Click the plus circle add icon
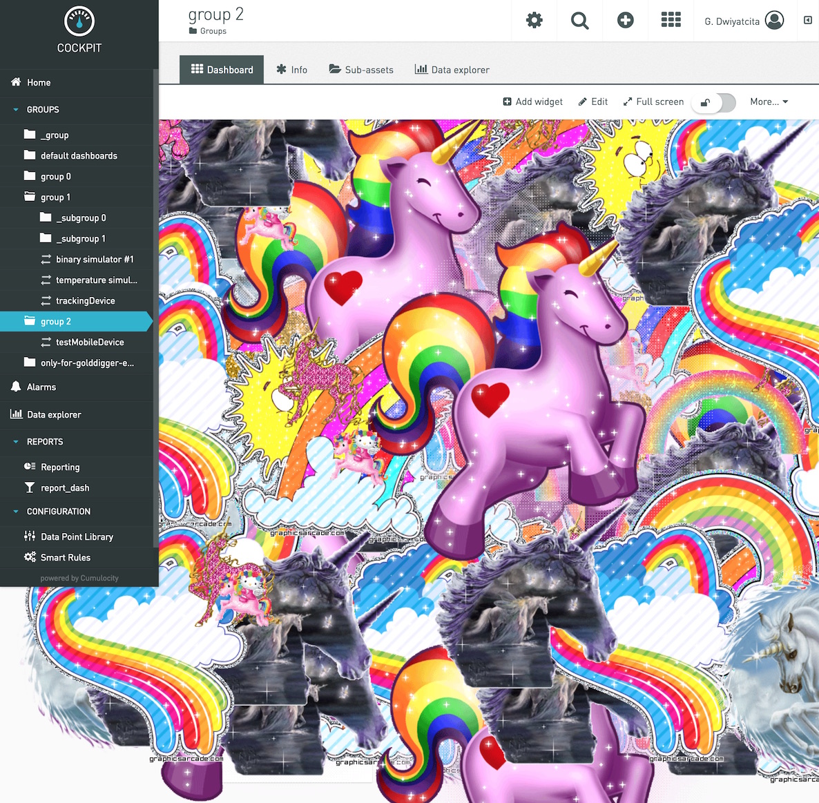 (x=625, y=20)
